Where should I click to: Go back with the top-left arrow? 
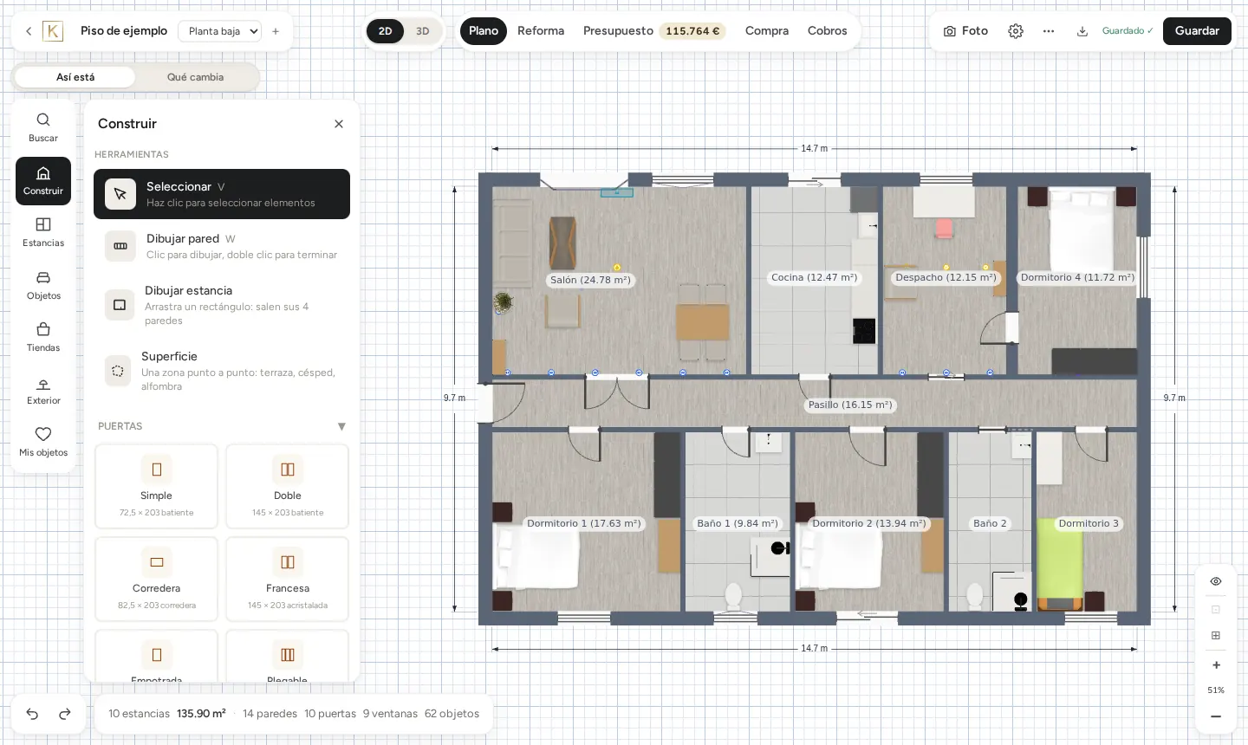click(29, 31)
